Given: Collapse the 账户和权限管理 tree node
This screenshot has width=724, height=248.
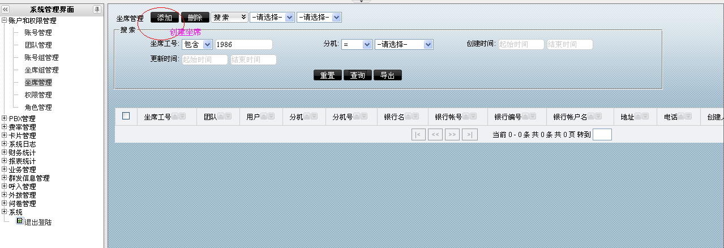Looking at the screenshot, I should pos(5,20).
